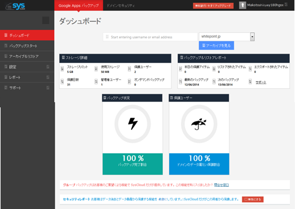Click the 保護ユーザー card header
The width and height of the screenshot is (295, 209).
[199, 98]
